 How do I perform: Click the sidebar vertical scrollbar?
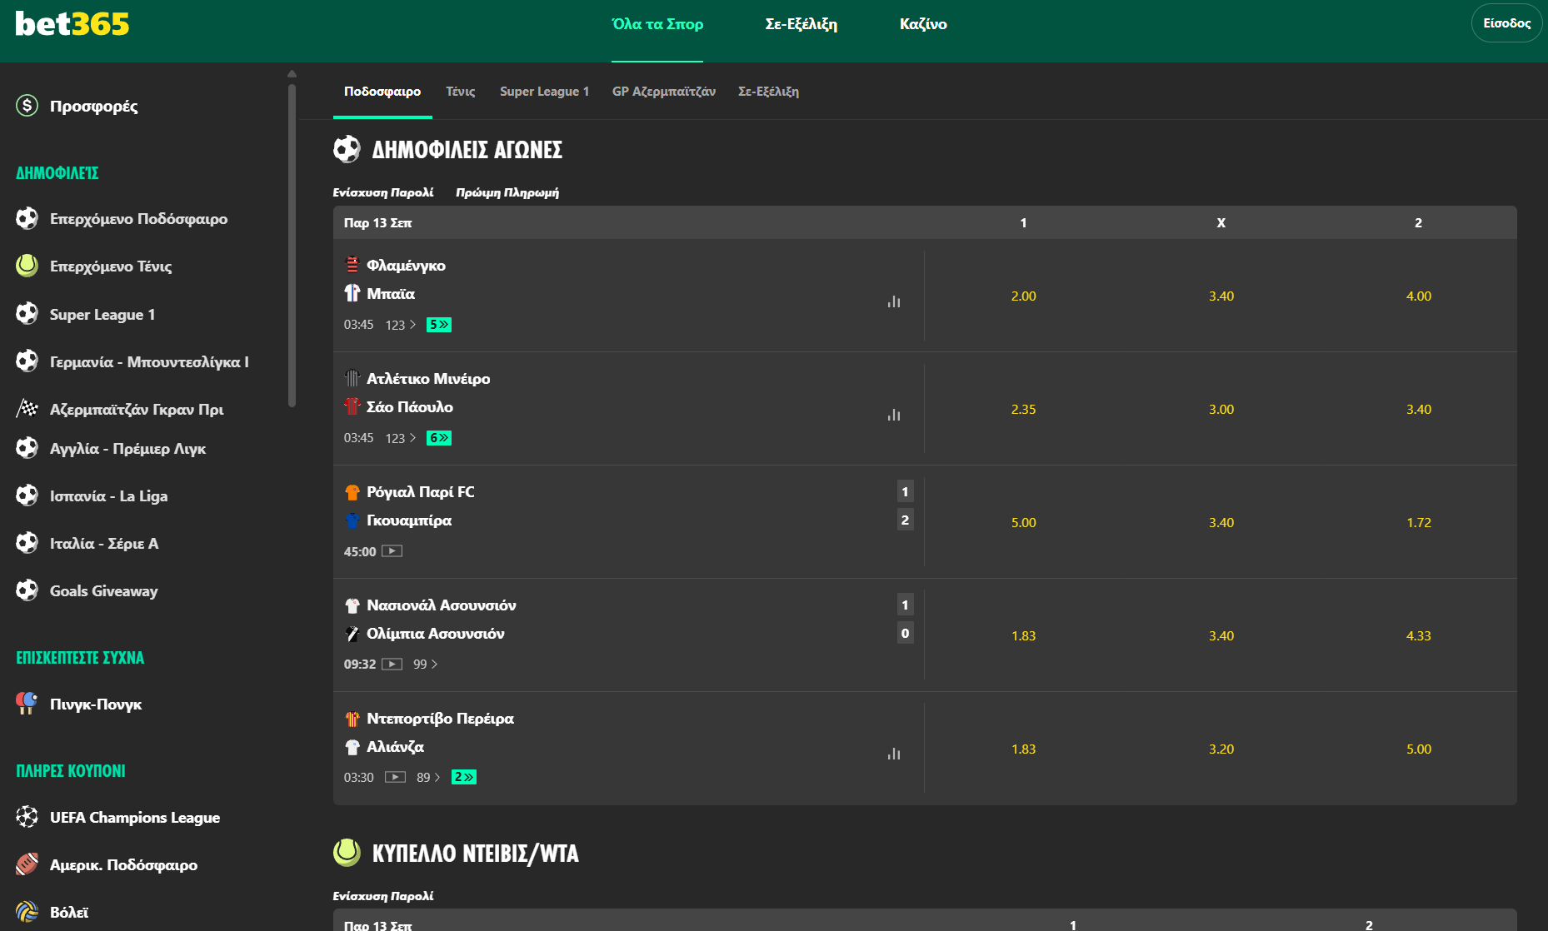point(292,245)
